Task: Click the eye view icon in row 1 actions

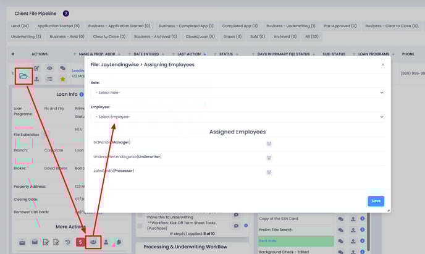Action: point(49,69)
